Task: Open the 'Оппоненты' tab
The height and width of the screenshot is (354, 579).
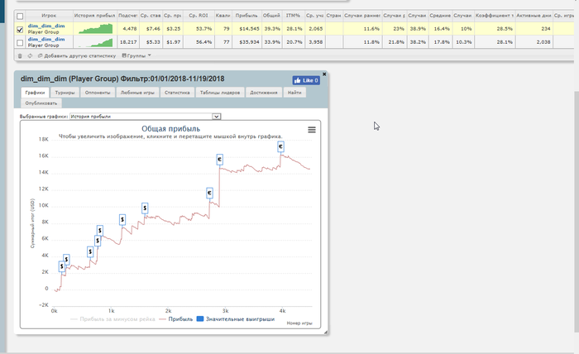Action: click(x=98, y=93)
